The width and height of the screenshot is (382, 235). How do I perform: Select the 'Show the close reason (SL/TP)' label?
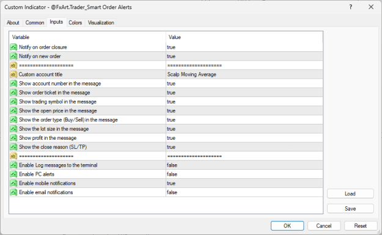tap(53, 147)
